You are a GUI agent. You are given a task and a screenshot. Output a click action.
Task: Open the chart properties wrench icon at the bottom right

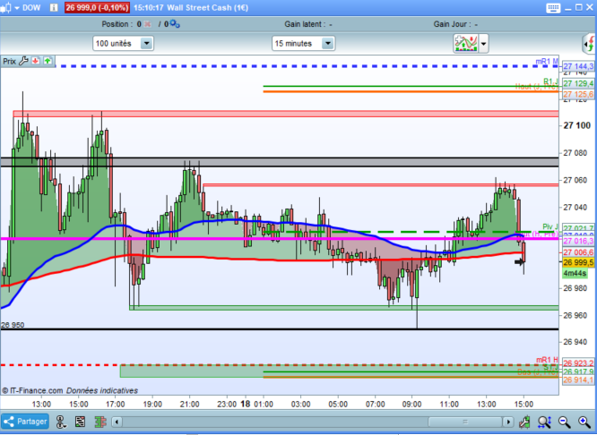point(524,422)
